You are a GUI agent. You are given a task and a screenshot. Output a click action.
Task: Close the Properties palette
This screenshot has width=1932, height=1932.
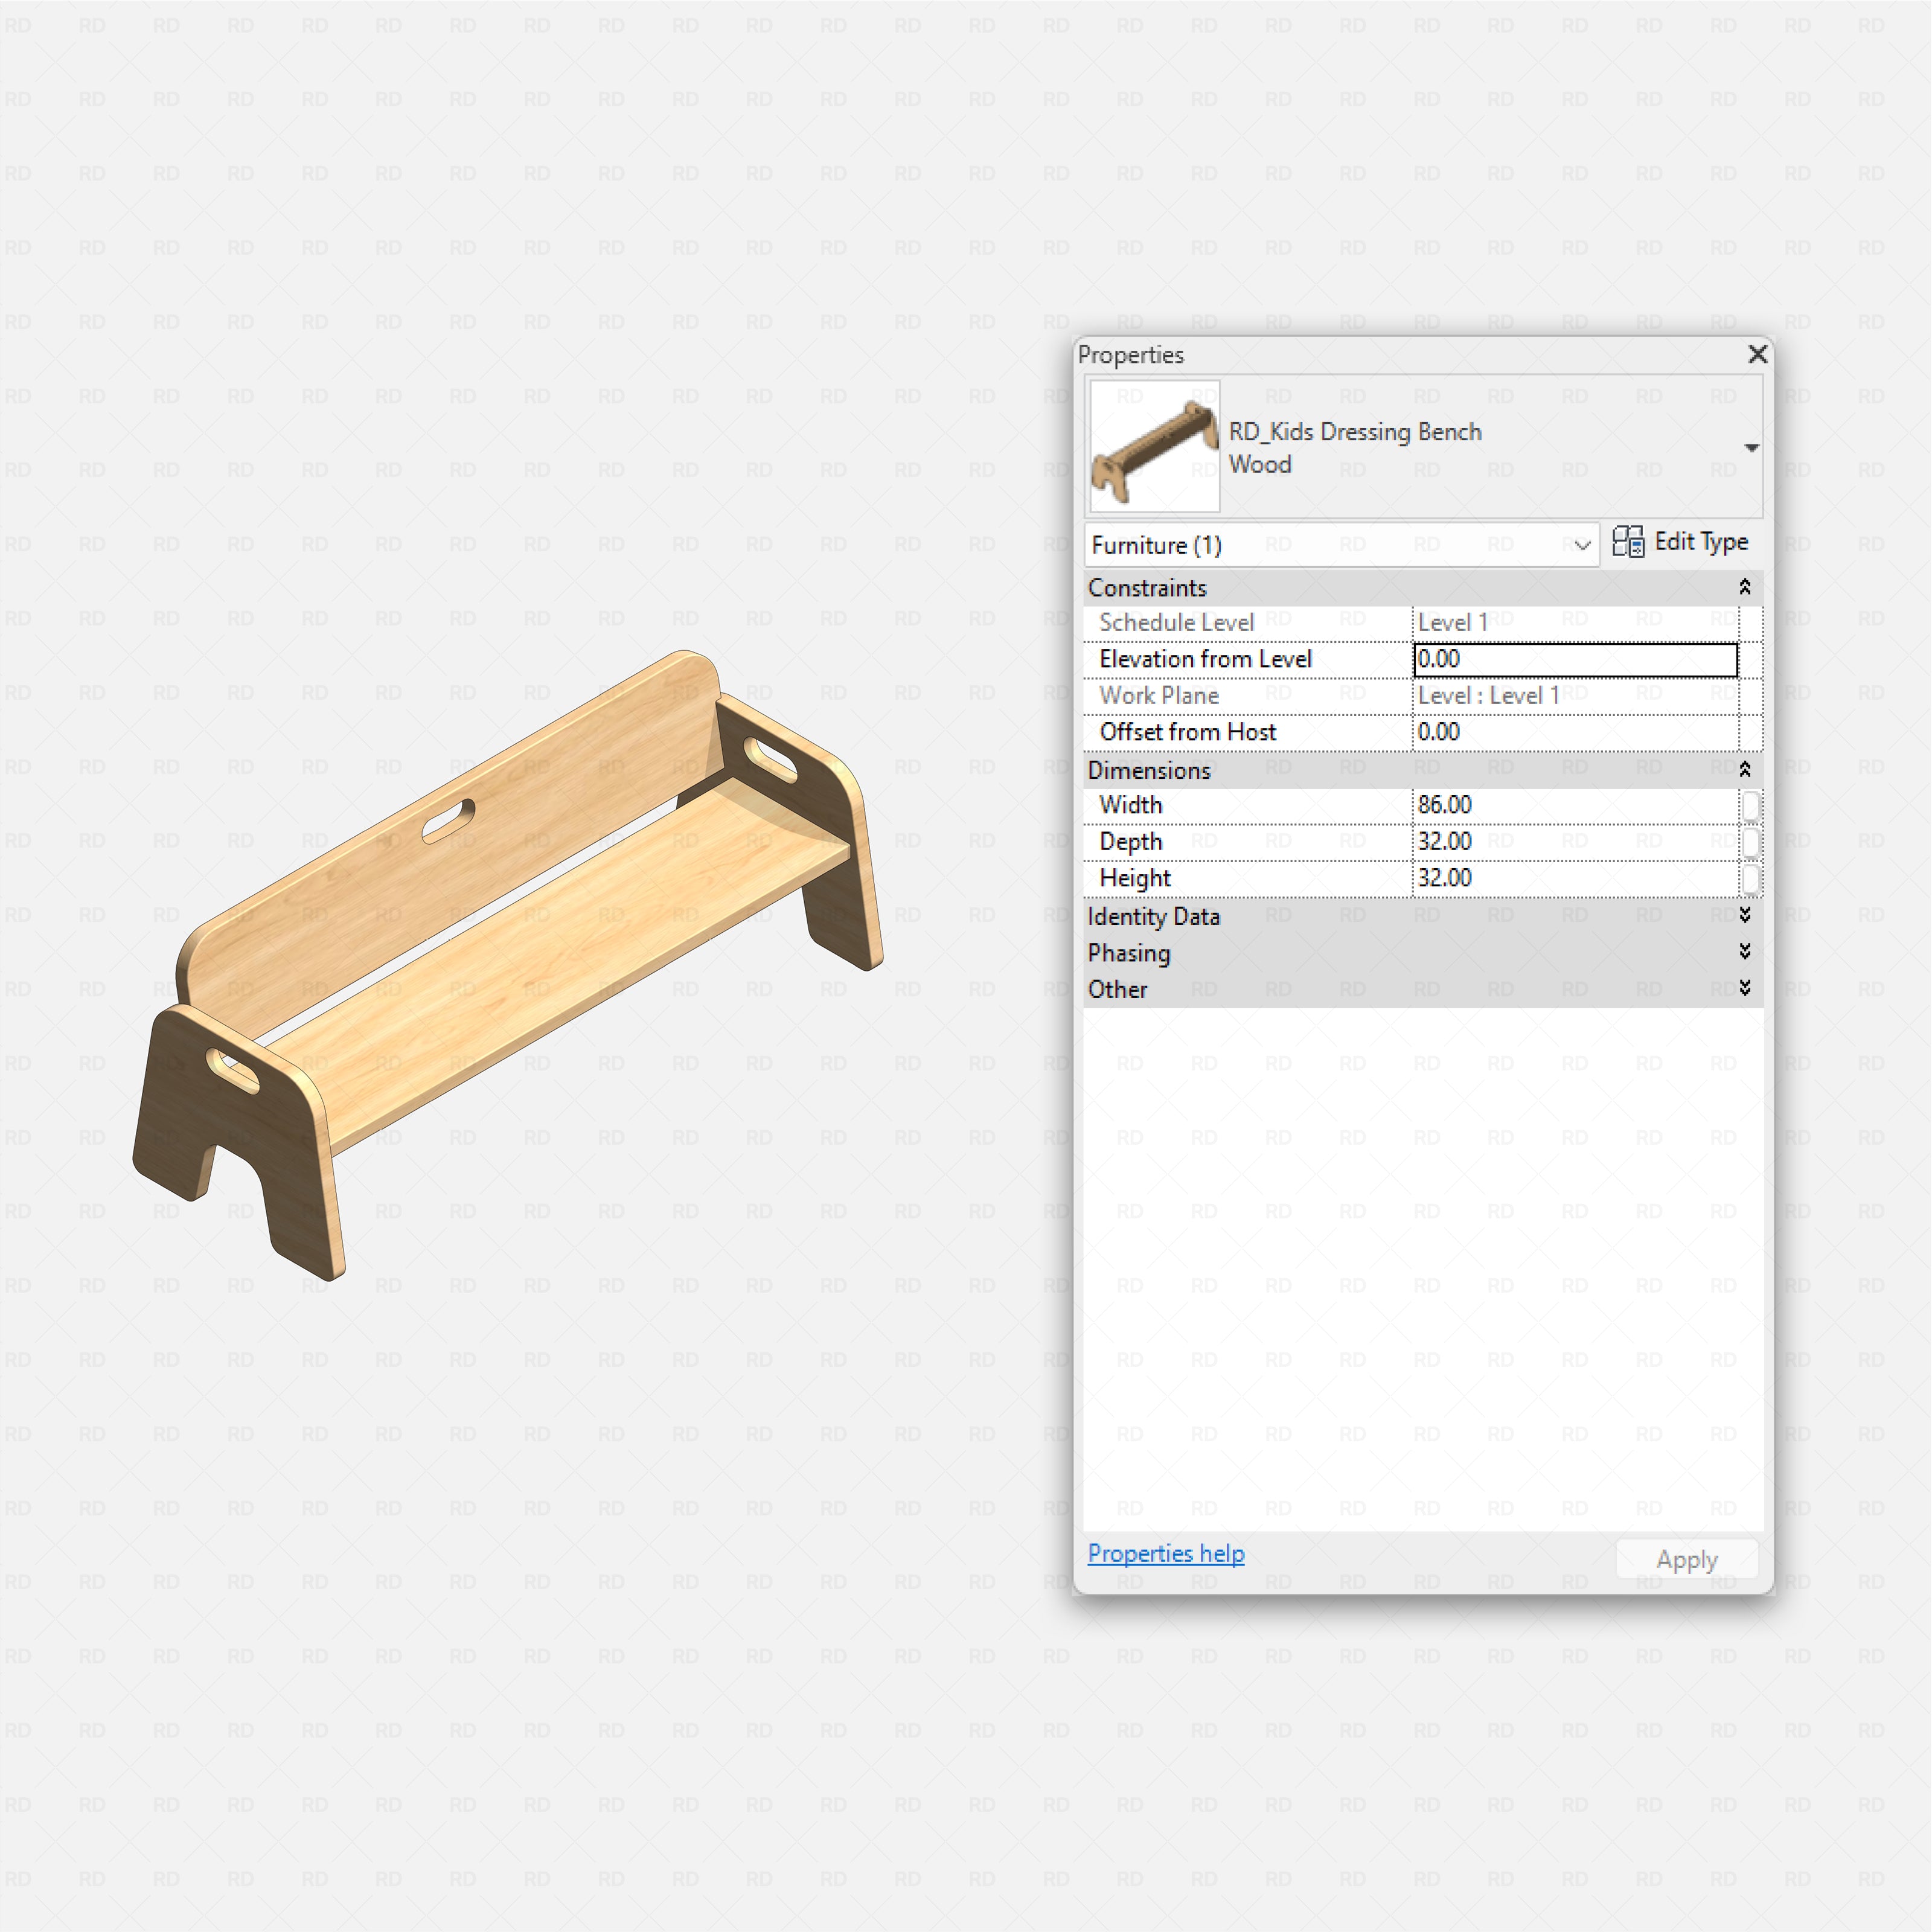pos(1757,354)
